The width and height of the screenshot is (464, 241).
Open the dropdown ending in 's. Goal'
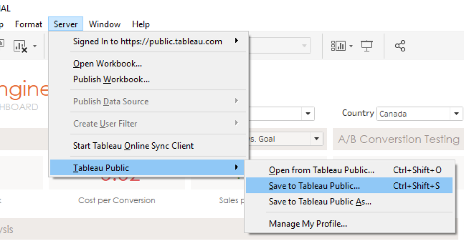pyautogui.click(x=285, y=139)
